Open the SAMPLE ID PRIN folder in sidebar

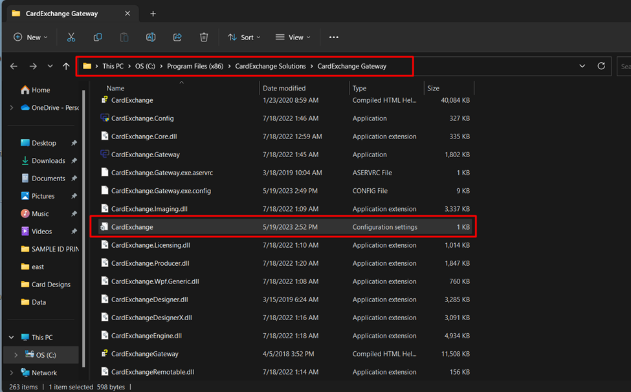pos(50,249)
